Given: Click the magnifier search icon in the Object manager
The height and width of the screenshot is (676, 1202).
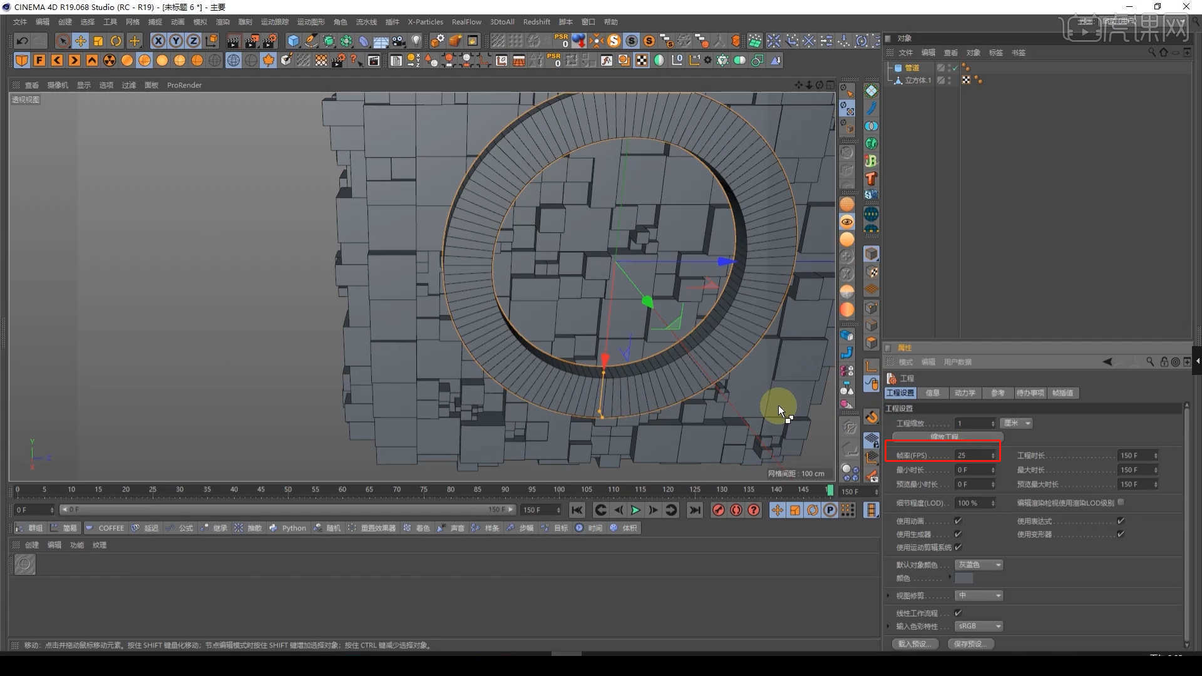Looking at the screenshot, I should coord(1152,53).
